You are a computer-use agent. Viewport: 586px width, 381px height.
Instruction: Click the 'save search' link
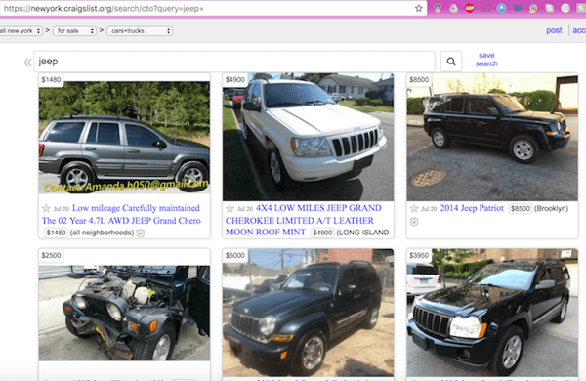click(x=486, y=60)
